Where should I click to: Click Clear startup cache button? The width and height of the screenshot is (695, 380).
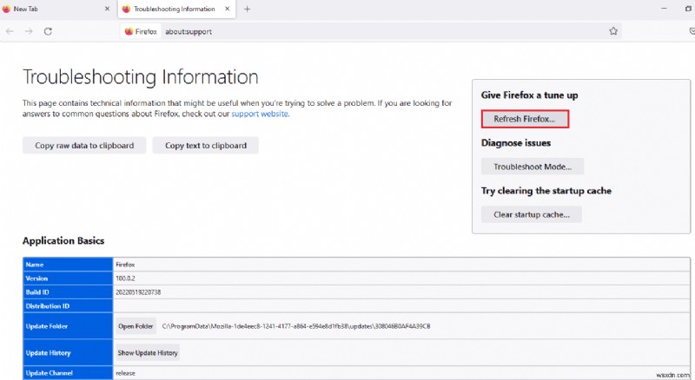tap(532, 214)
